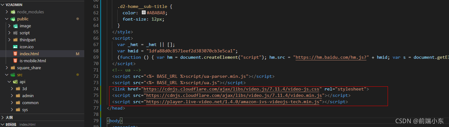Click the 3d folder icon
This screenshot has height=127, width=449.
pos(18,89)
